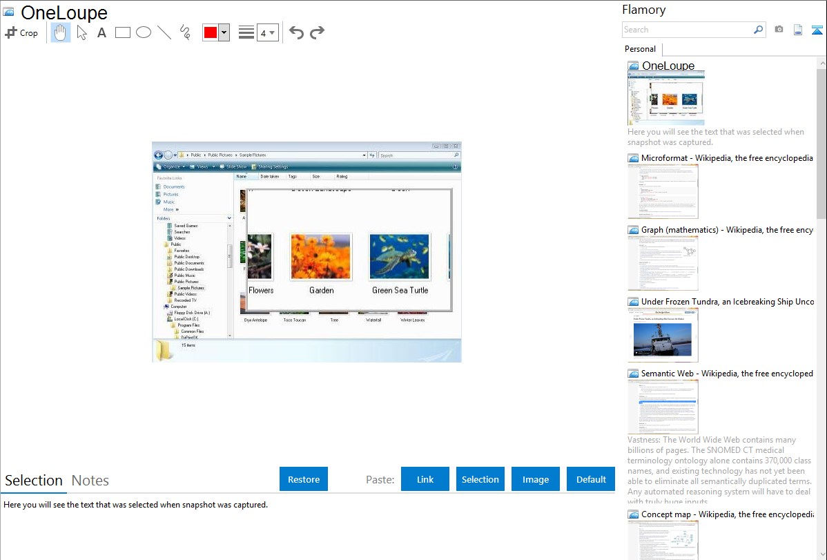827x560 pixels.
Task: Click the Semantic Web - Wikipedia title
Action: click(x=727, y=373)
